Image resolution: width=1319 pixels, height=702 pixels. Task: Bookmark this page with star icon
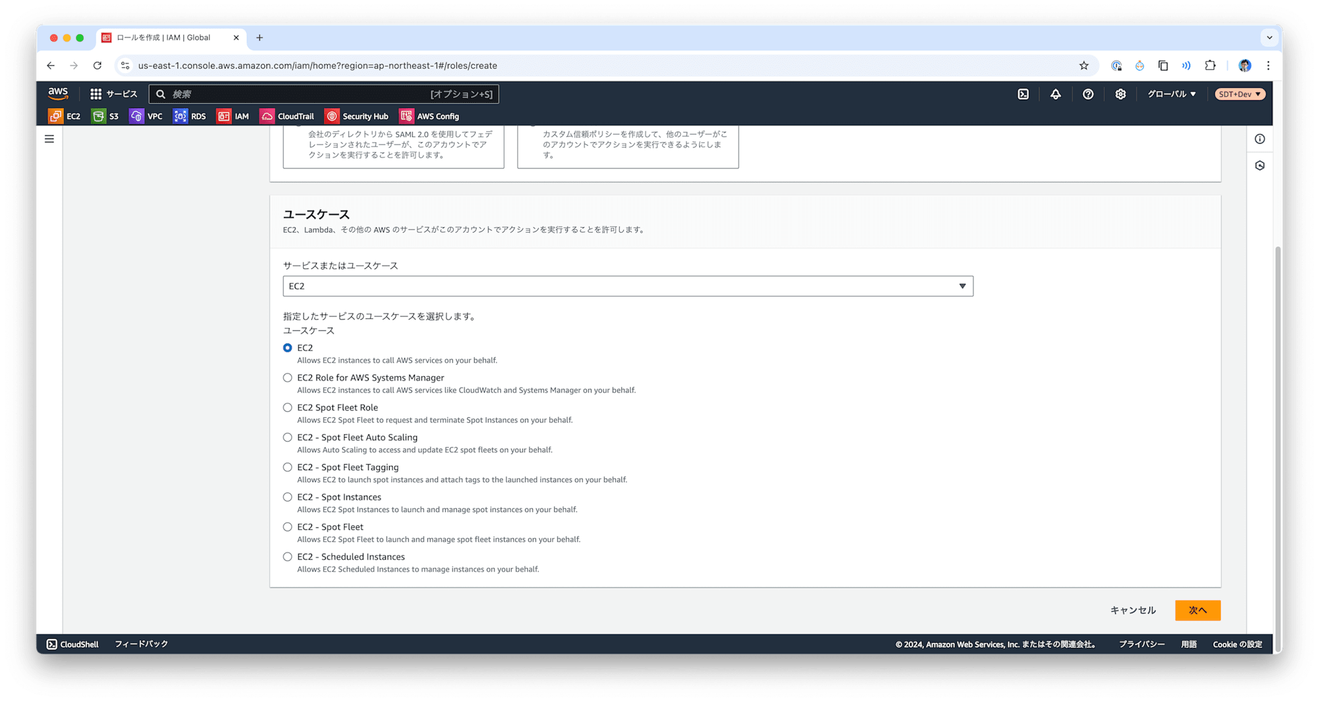(1084, 65)
